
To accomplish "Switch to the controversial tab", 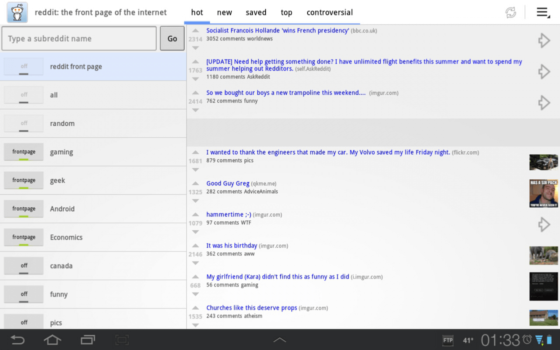I will click(x=329, y=13).
